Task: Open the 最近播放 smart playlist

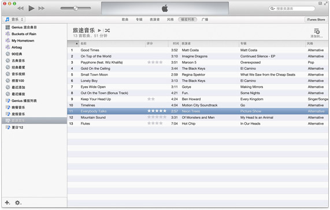Action: coord(34,94)
